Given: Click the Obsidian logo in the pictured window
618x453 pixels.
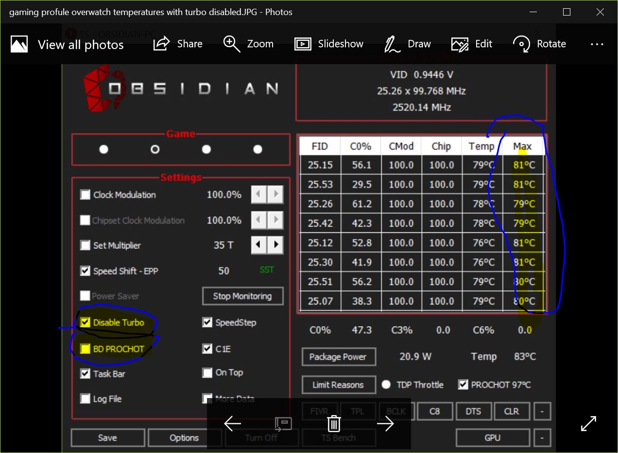Looking at the screenshot, I should (180, 88).
